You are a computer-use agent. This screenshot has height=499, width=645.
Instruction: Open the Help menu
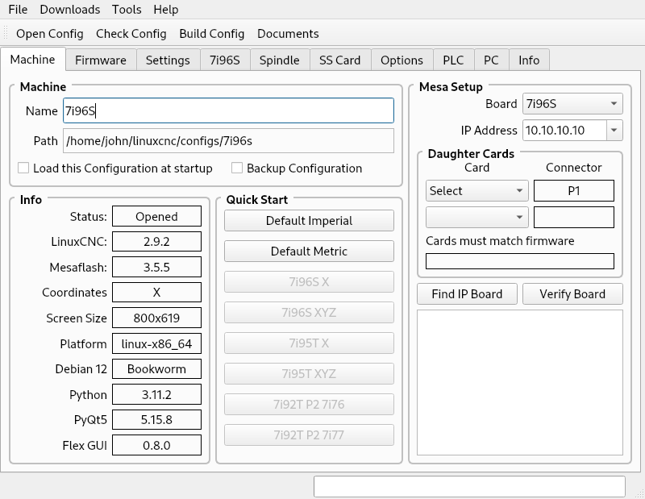click(166, 10)
